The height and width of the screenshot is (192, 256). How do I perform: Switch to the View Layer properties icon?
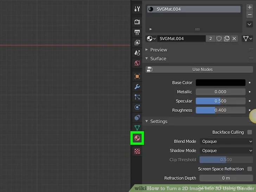[x=137, y=43]
